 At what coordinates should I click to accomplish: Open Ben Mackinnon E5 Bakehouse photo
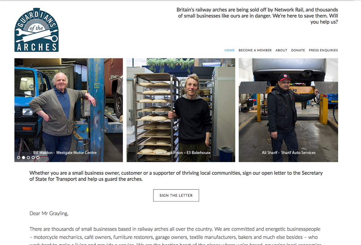181,110
